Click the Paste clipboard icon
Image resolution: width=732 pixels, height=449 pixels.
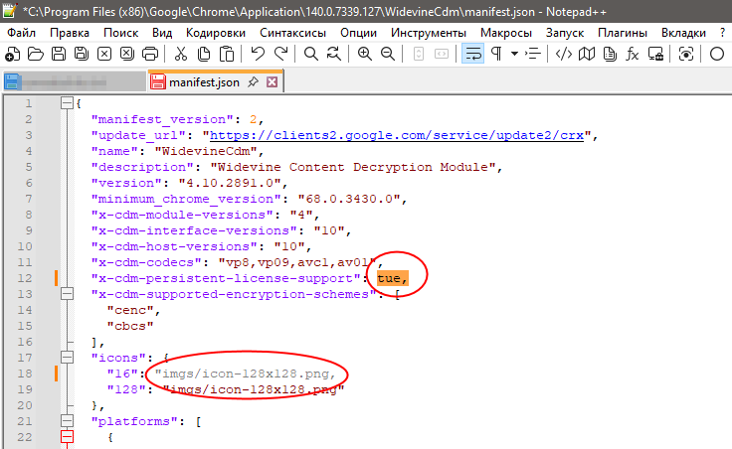(x=227, y=54)
